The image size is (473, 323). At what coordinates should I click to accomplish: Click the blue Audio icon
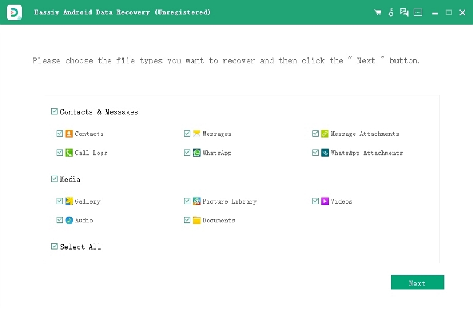pyautogui.click(x=69, y=220)
